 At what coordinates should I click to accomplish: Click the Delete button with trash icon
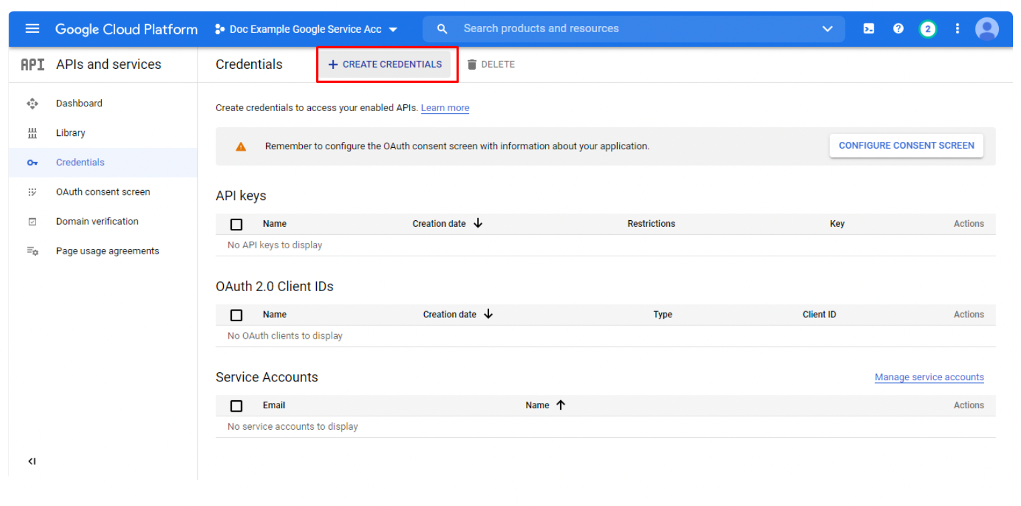coord(491,64)
